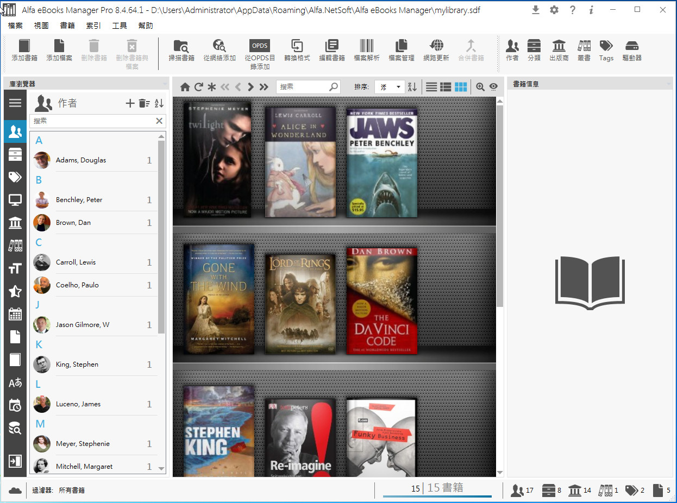Select the tags icon in left sidebar
Image resolution: width=677 pixels, height=503 pixels.
pos(15,177)
